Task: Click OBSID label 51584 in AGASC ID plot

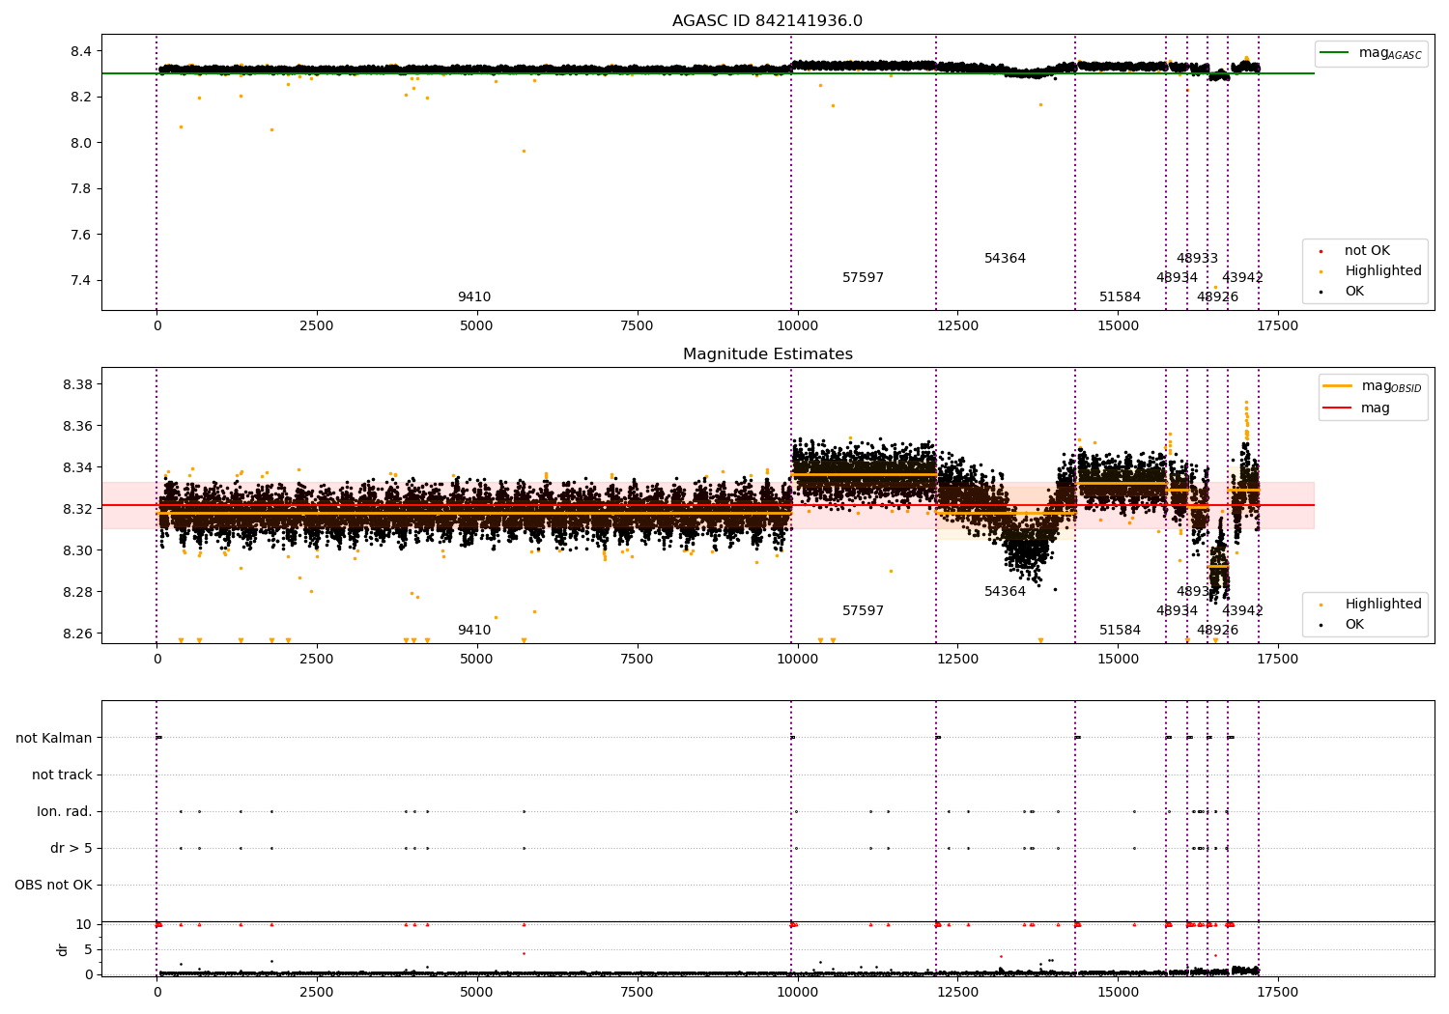Action: (x=1120, y=297)
